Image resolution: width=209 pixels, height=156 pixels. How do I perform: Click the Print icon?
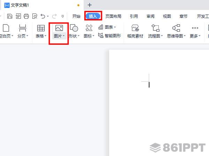26,16
